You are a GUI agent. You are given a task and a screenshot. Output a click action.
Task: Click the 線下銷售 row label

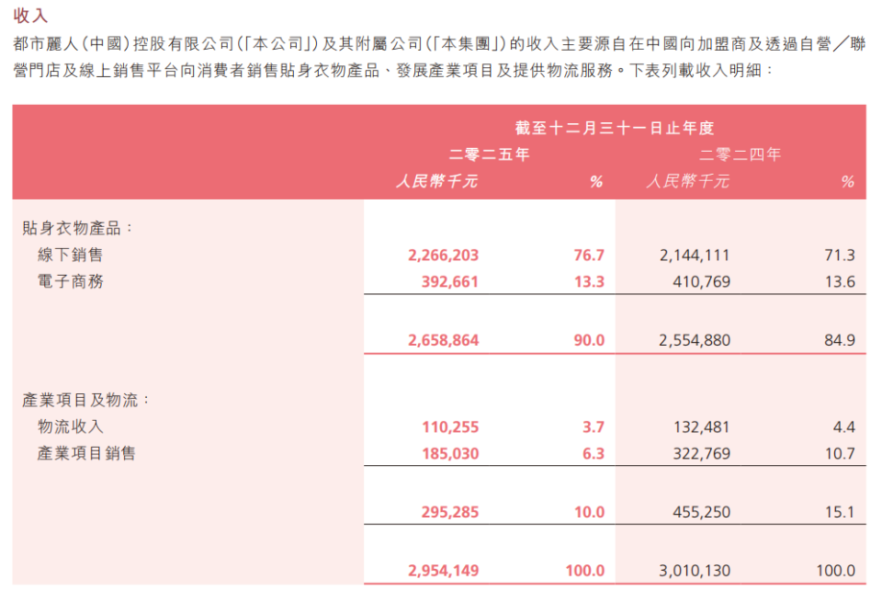[x=71, y=255]
